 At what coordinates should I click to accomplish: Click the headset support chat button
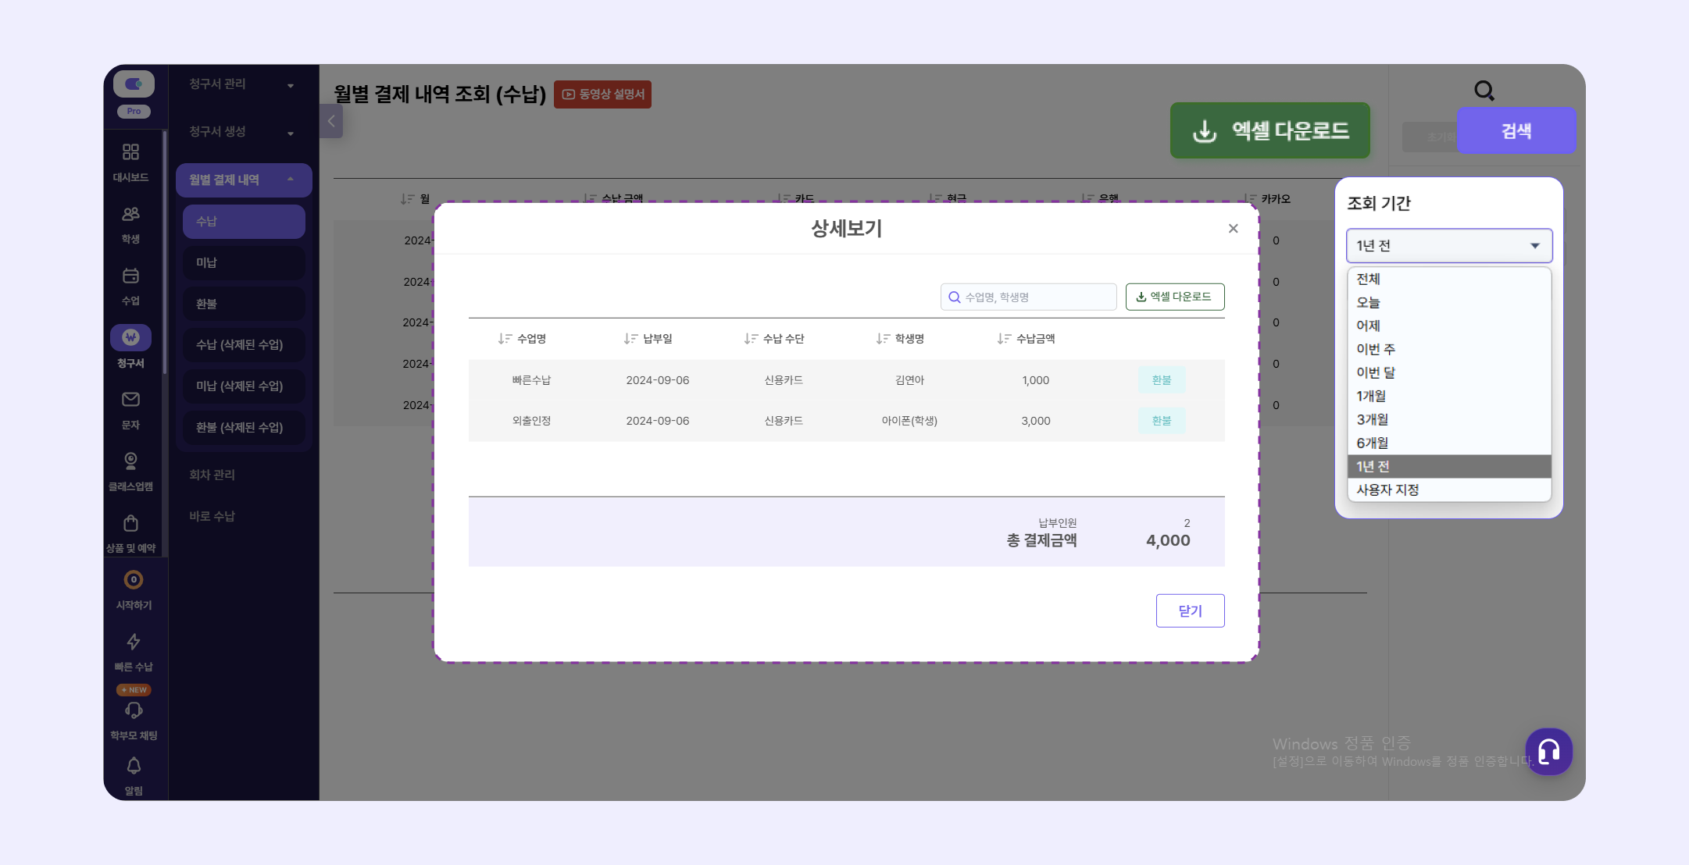pyautogui.click(x=1548, y=752)
